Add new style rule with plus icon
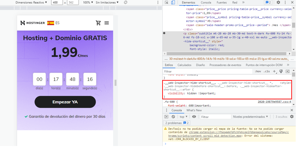 click(274, 71)
